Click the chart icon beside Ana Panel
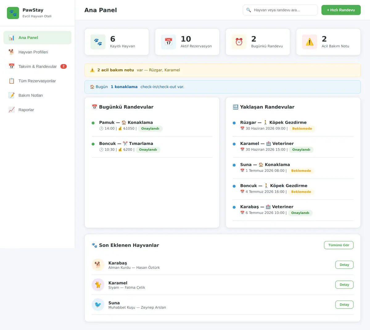This screenshot has width=370, height=330. coord(12,38)
